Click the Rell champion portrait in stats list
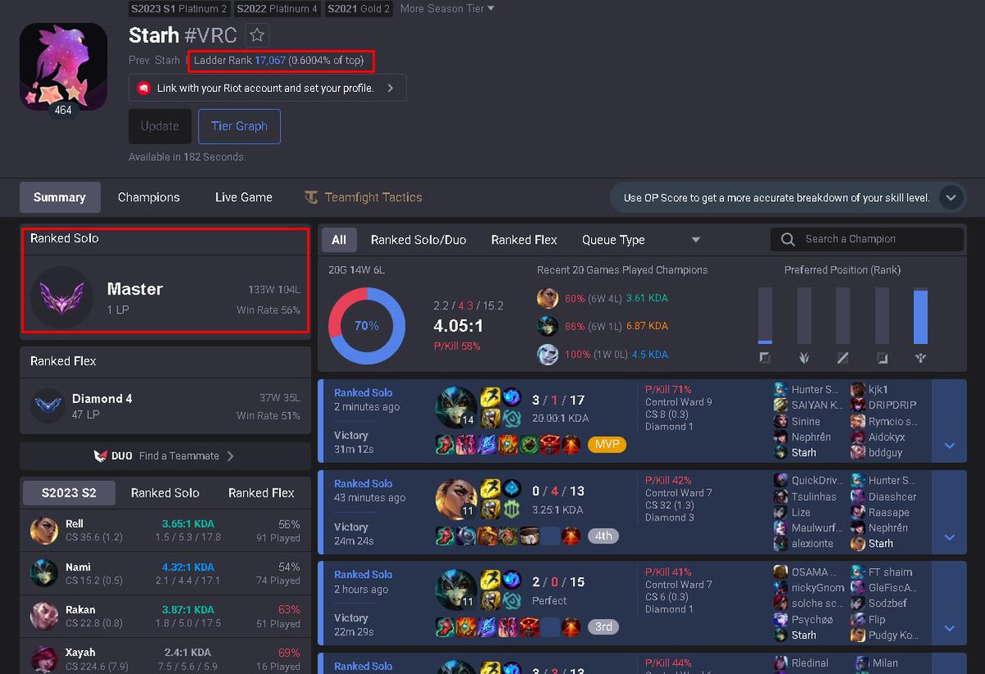985x674 pixels. [44, 530]
